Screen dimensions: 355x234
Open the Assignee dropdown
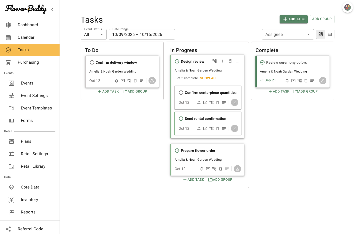[288, 34]
